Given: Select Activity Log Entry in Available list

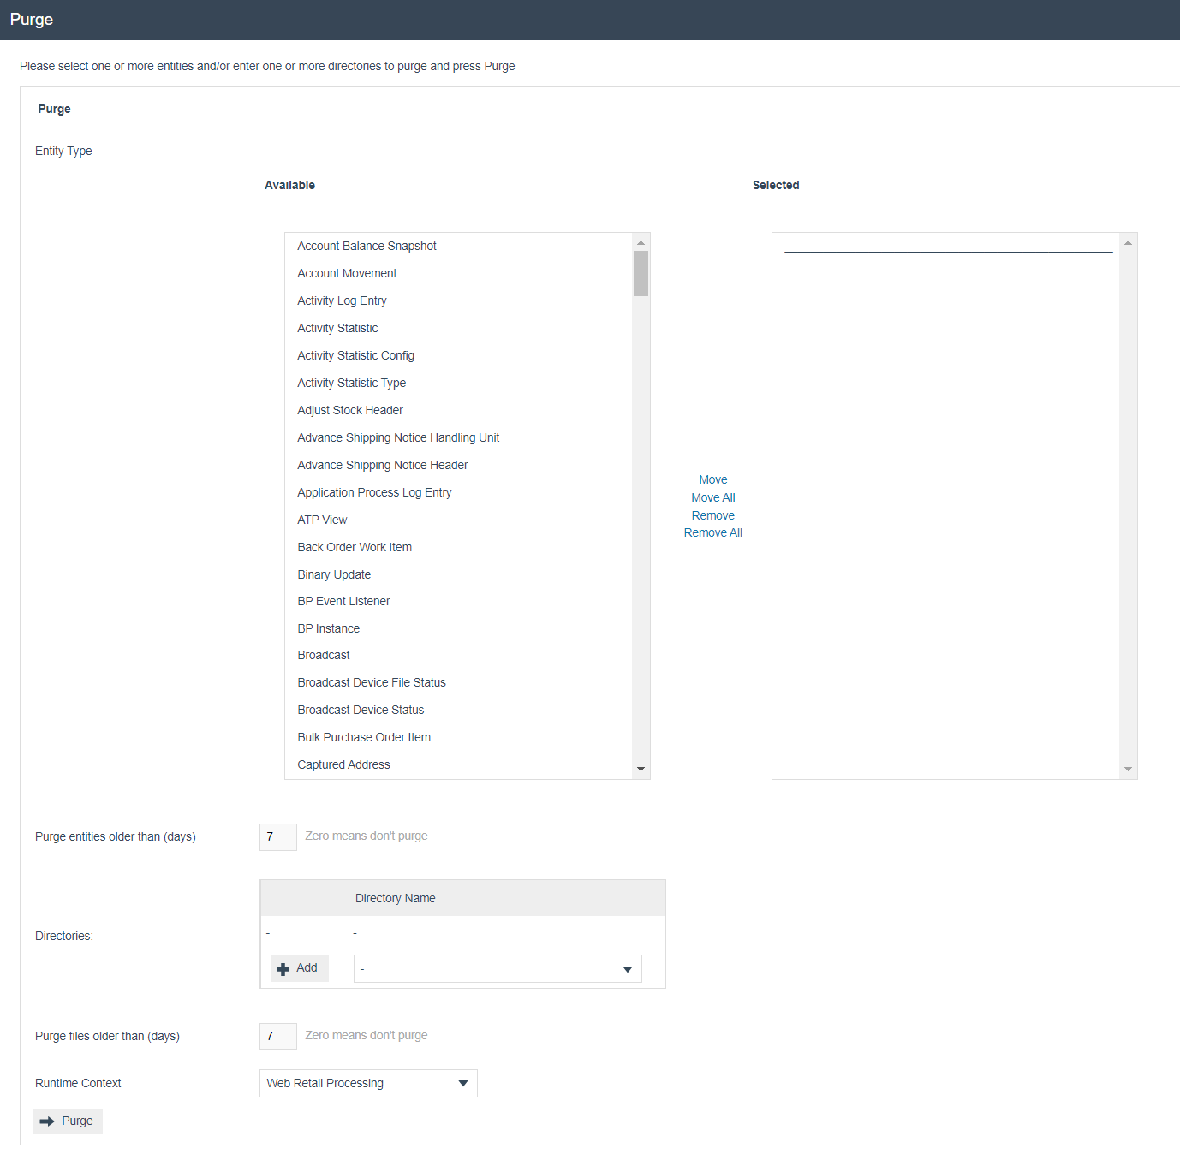Looking at the screenshot, I should pos(342,300).
